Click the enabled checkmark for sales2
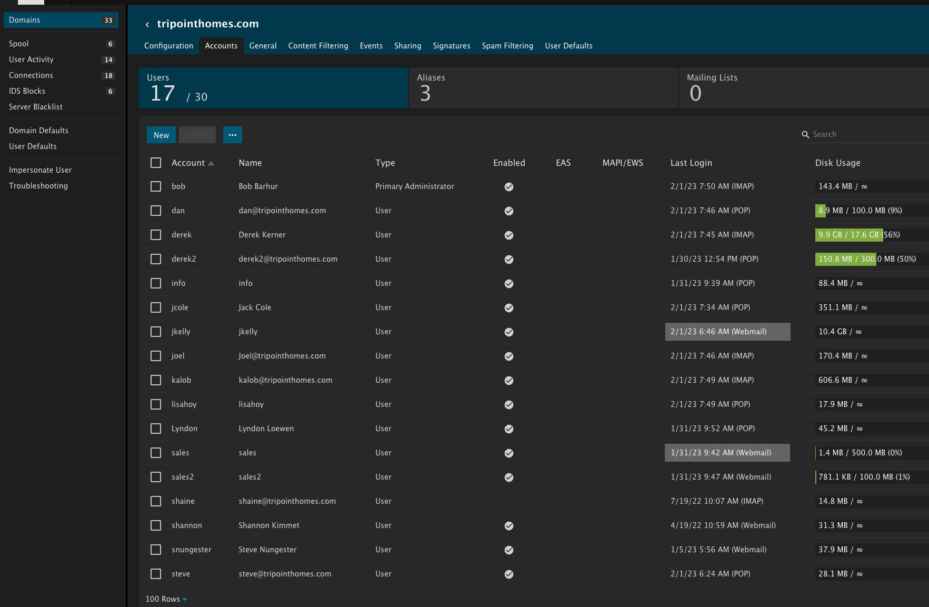This screenshot has height=607, width=929. point(508,477)
